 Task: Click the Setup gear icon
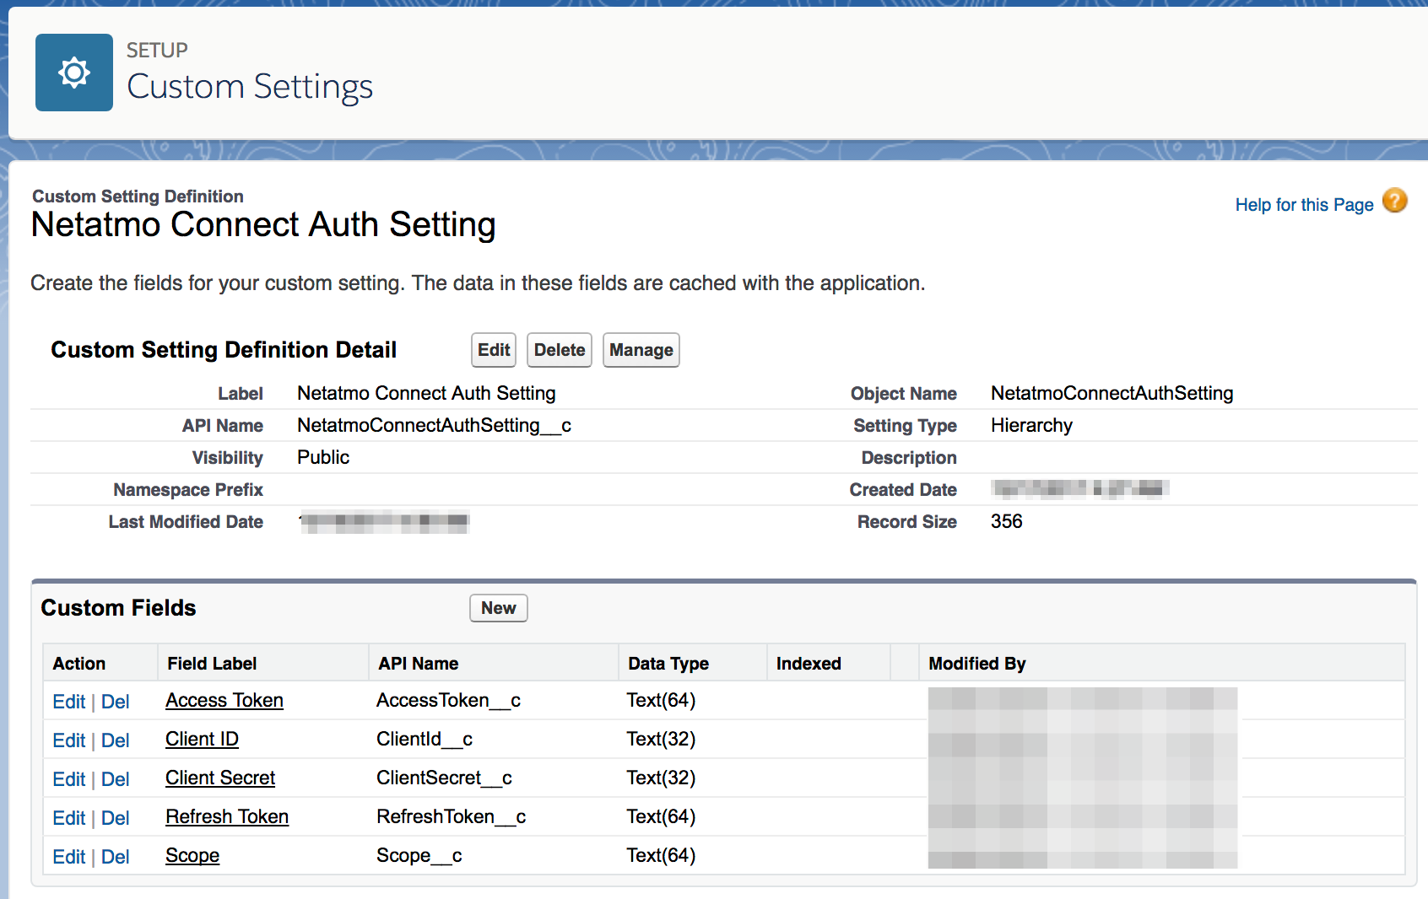(74, 73)
